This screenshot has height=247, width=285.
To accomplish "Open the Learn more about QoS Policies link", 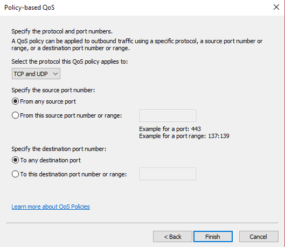I will (51, 207).
